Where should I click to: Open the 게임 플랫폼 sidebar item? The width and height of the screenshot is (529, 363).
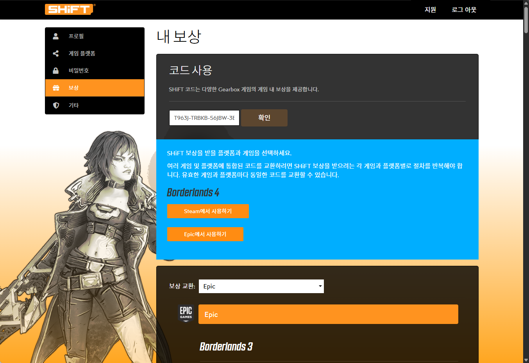[x=95, y=53]
